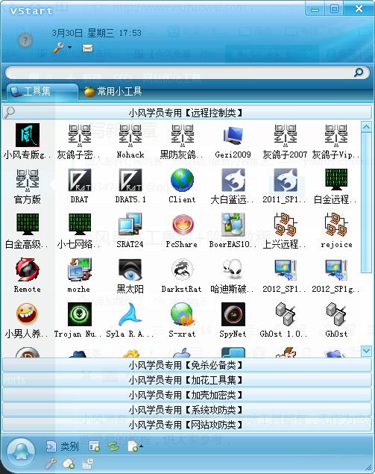Screen dimensions: 375x474
Task: Open the Syla R.A... blue icon
Action: point(130,314)
